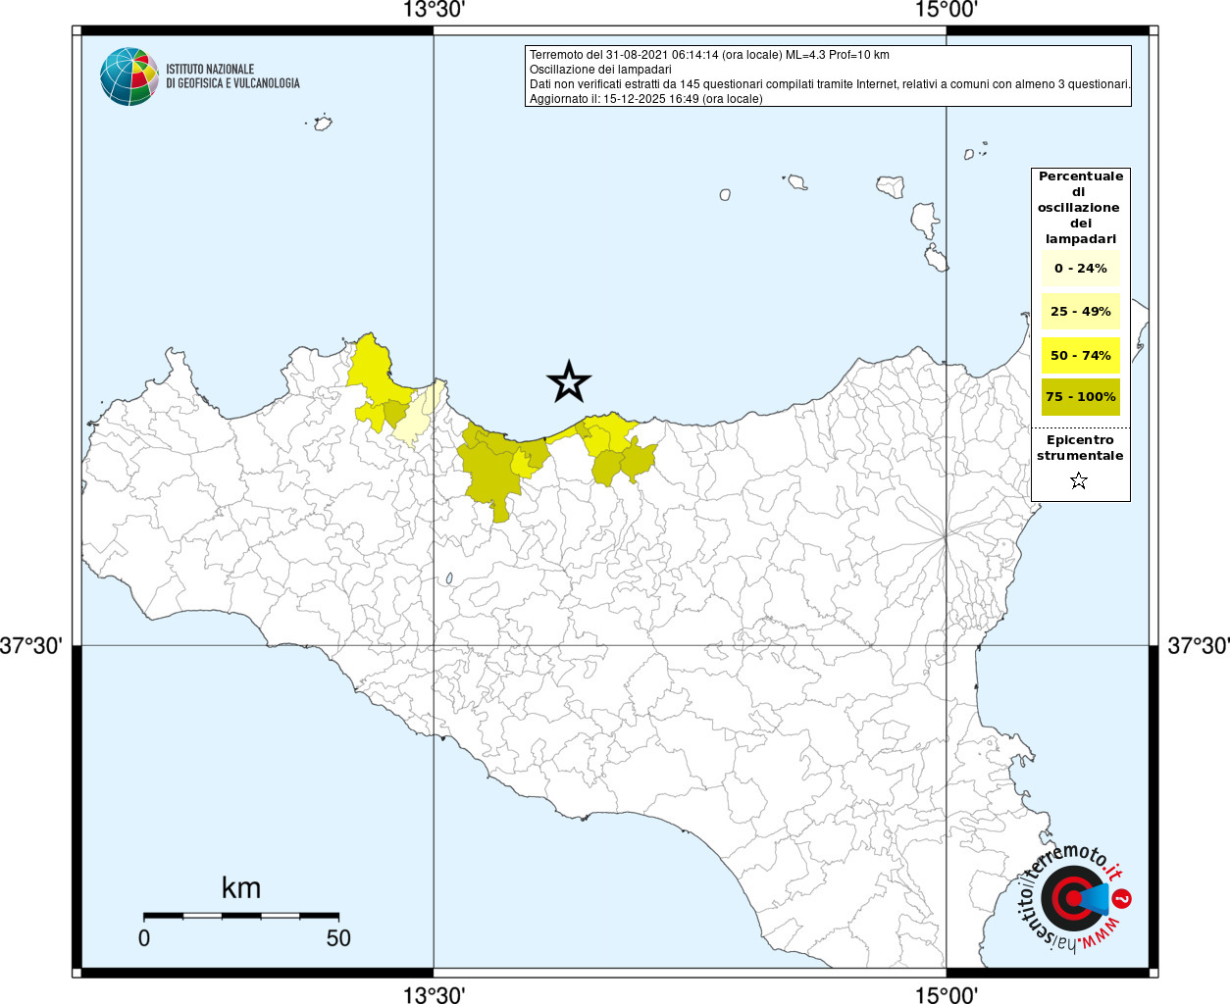Image resolution: width=1230 pixels, height=1004 pixels.
Task: Click 'Istituto Nazionale di Geofisica e Vulcanologia' text
Action: 232,76
